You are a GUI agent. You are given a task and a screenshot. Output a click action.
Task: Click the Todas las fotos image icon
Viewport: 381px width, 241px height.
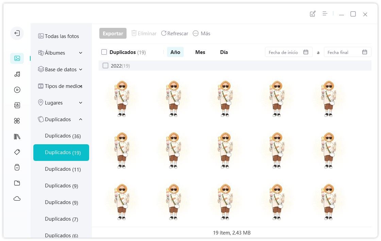(x=41, y=36)
